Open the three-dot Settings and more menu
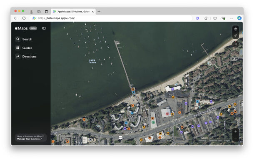 232,18
